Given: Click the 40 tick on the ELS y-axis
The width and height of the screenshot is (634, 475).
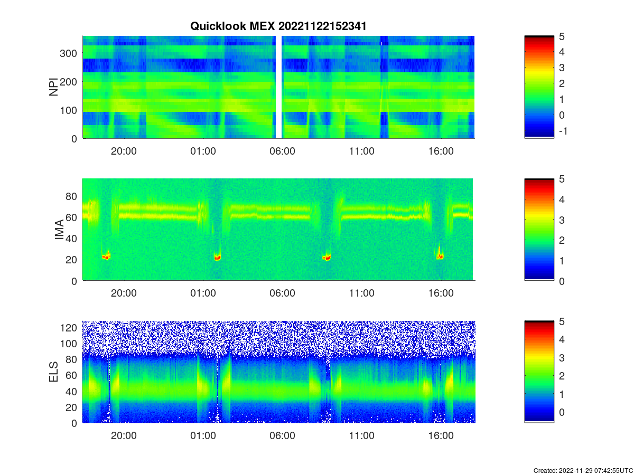Looking at the screenshot, I should [72, 391].
